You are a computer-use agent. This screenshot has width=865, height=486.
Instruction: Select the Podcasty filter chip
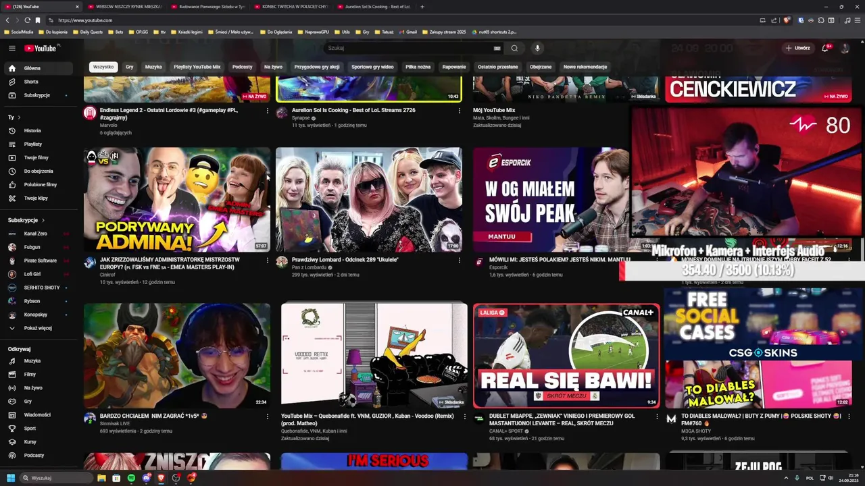point(242,67)
